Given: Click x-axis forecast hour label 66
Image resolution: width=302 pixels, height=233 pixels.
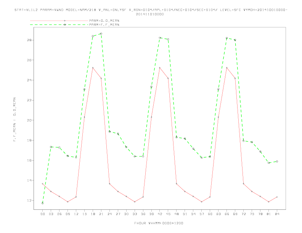Looking at the screenshot, I should 227,214.
